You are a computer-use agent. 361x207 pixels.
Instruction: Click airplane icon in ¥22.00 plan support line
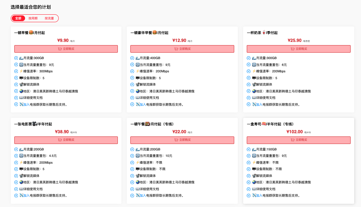tap(138, 196)
